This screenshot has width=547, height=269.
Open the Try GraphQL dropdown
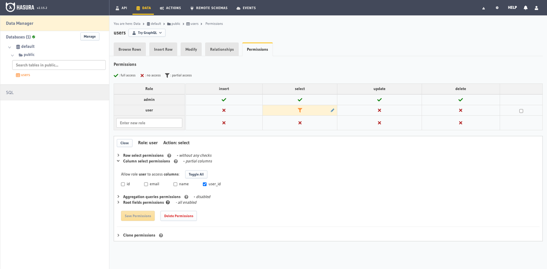click(147, 33)
